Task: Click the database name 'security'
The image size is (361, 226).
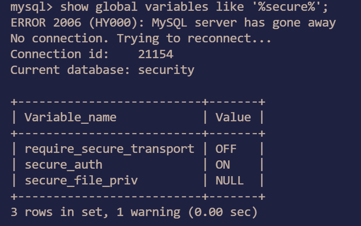Action: coord(166,70)
